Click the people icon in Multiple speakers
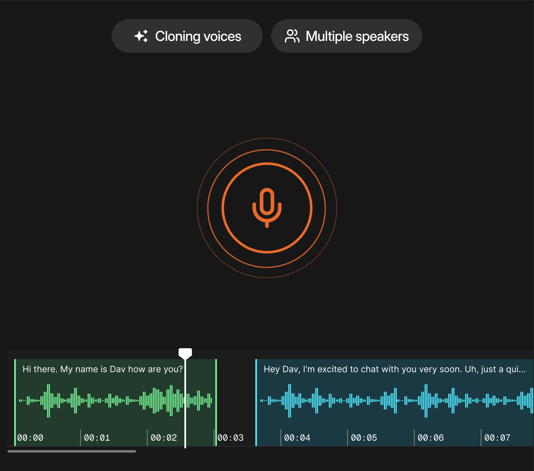 coord(292,36)
